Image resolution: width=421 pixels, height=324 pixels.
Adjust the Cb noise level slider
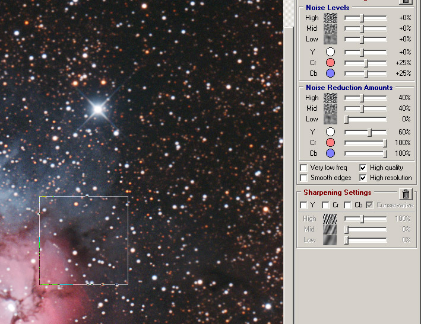(366, 74)
